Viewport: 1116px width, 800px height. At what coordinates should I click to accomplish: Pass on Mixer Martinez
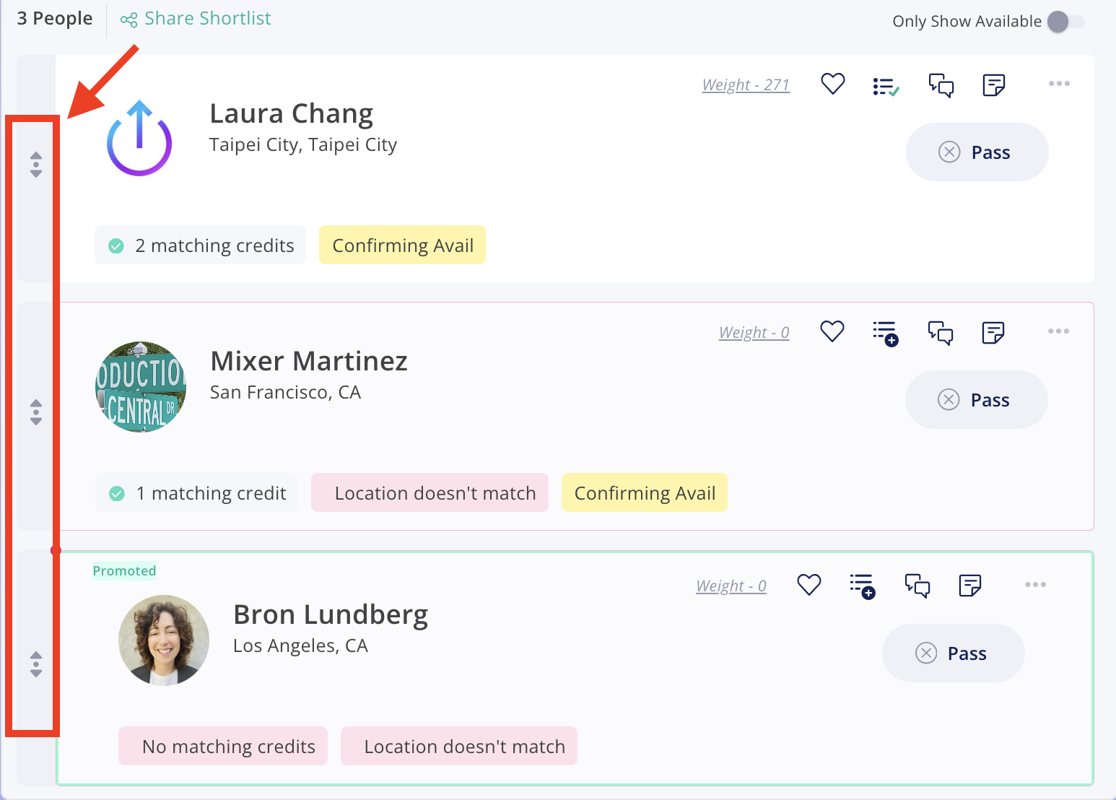[x=977, y=400]
